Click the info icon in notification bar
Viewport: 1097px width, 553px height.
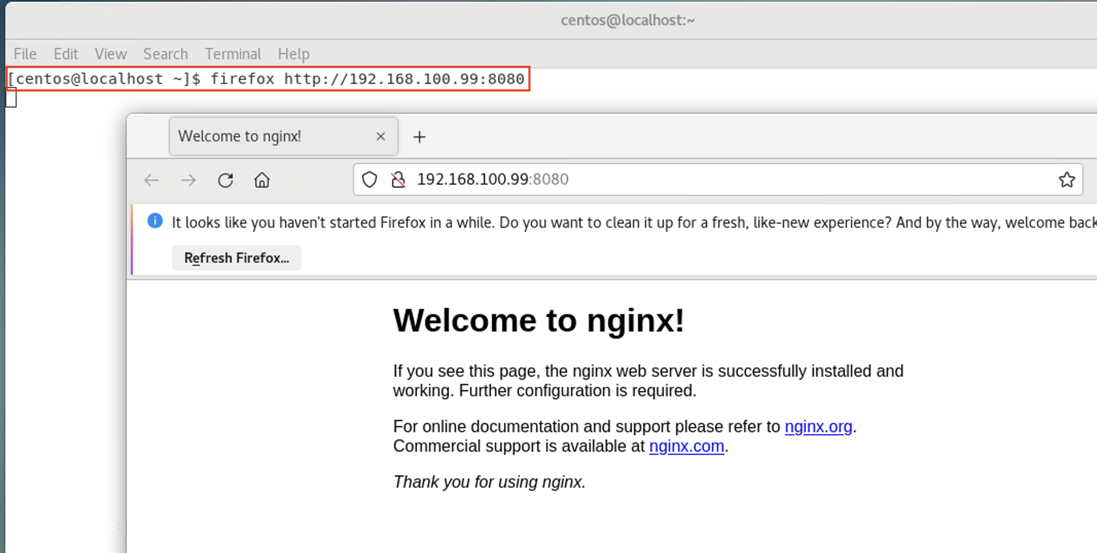coord(155,221)
